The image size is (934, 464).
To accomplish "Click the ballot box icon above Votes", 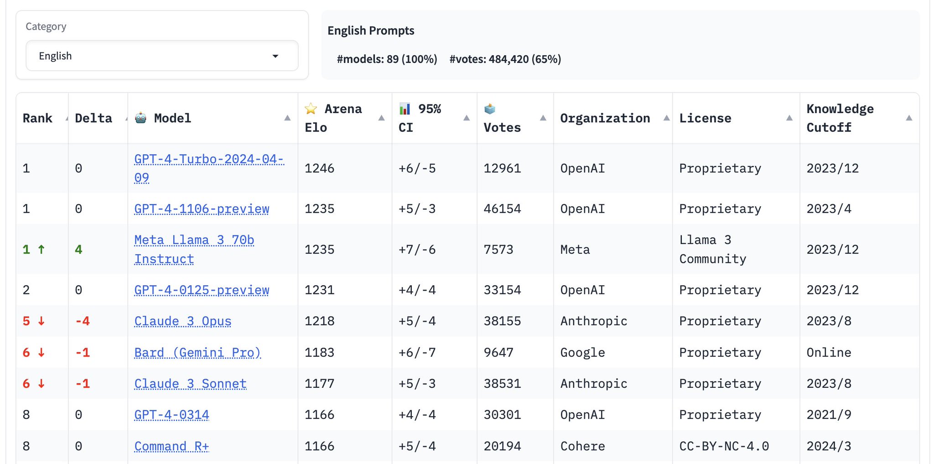I will [x=490, y=109].
